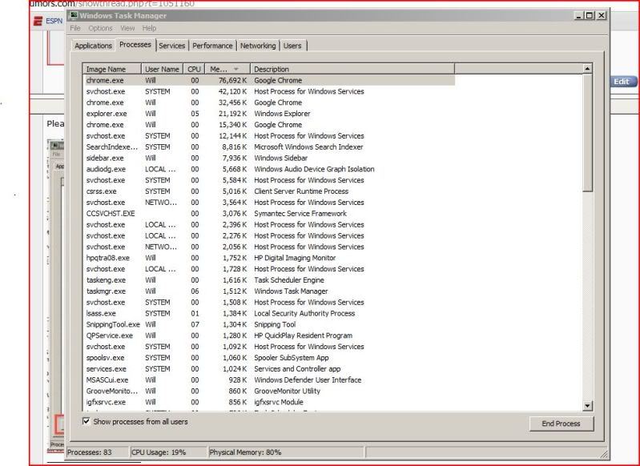Open the File menu
The height and width of the screenshot is (466, 640).
tap(75, 28)
